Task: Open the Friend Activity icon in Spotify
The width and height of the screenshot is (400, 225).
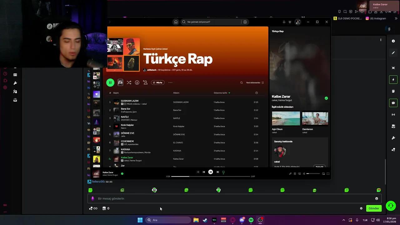Action: [290, 22]
